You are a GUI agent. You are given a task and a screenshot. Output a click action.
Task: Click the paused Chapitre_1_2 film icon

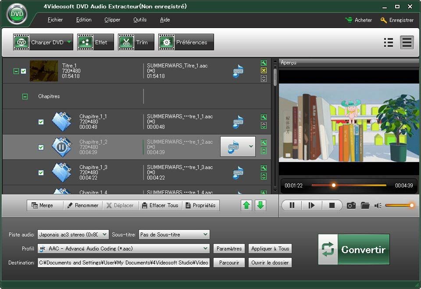[x=62, y=147]
